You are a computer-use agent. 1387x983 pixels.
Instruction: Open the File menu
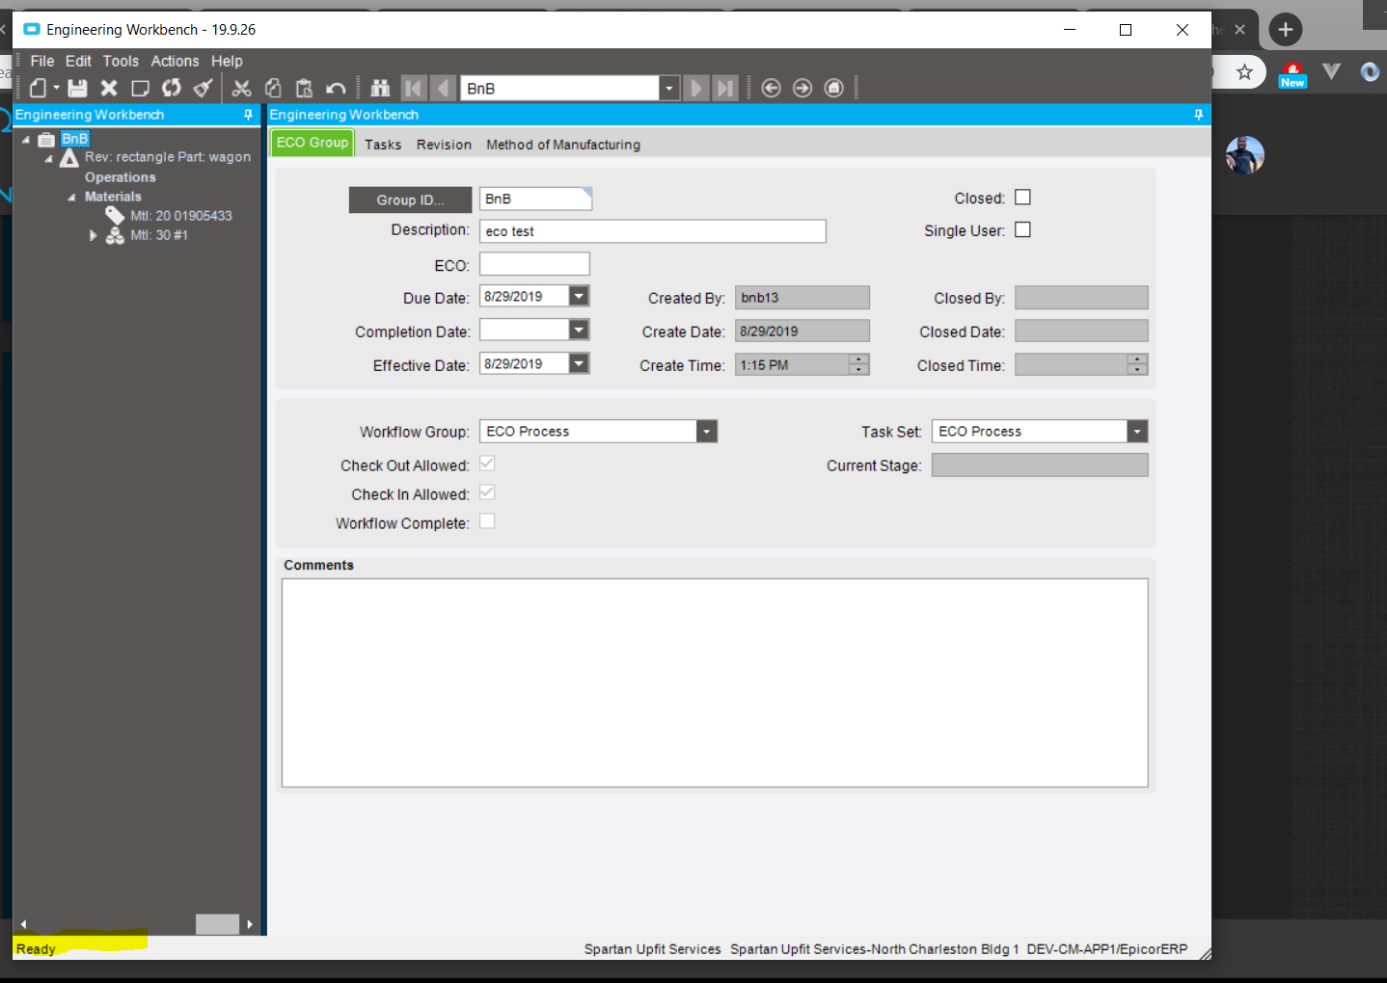pos(42,61)
